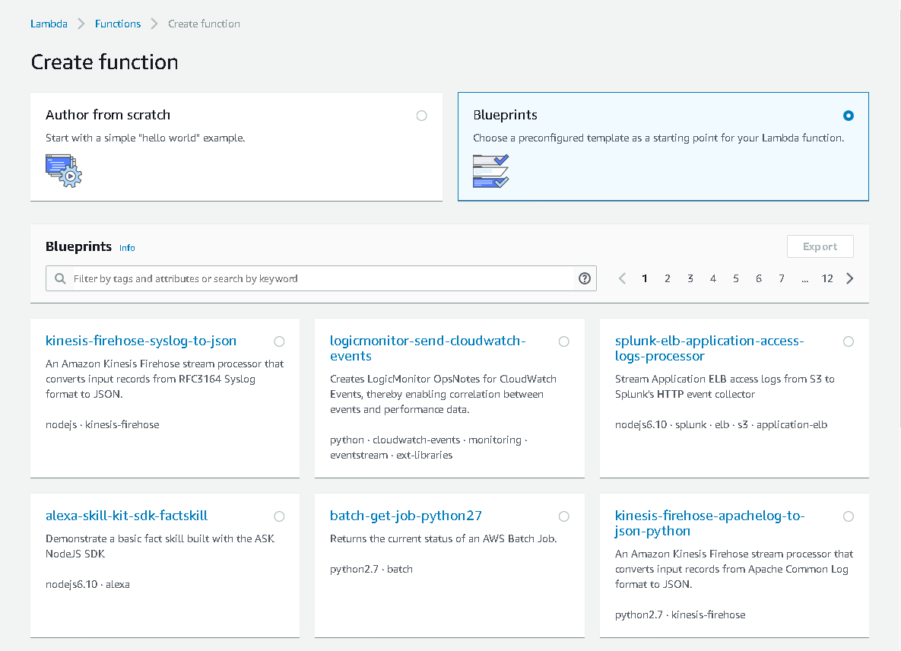Open the Lambda breadcrumb link
The image size is (901, 651).
tap(49, 24)
